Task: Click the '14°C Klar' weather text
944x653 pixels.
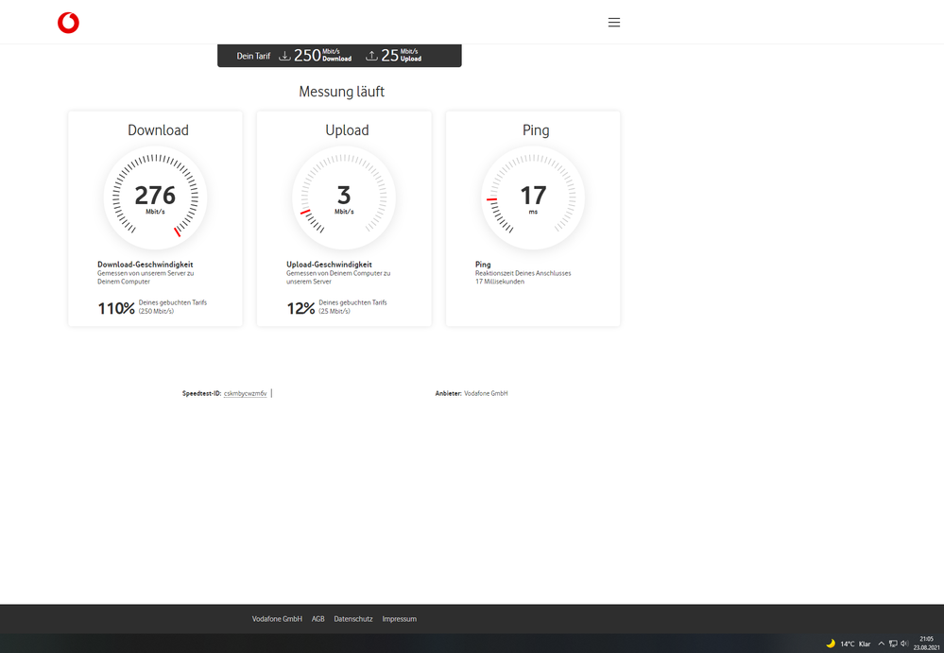Action: click(x=855, y=644)
